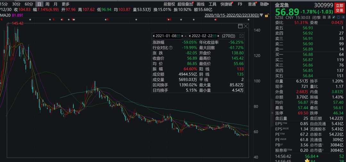Click the MA20 indicator label
Viewport: 346px width, 162px height.
click(5, 15)
